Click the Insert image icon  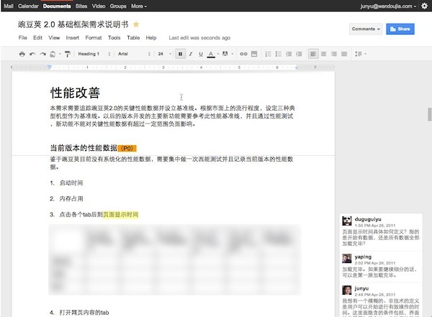254,54
